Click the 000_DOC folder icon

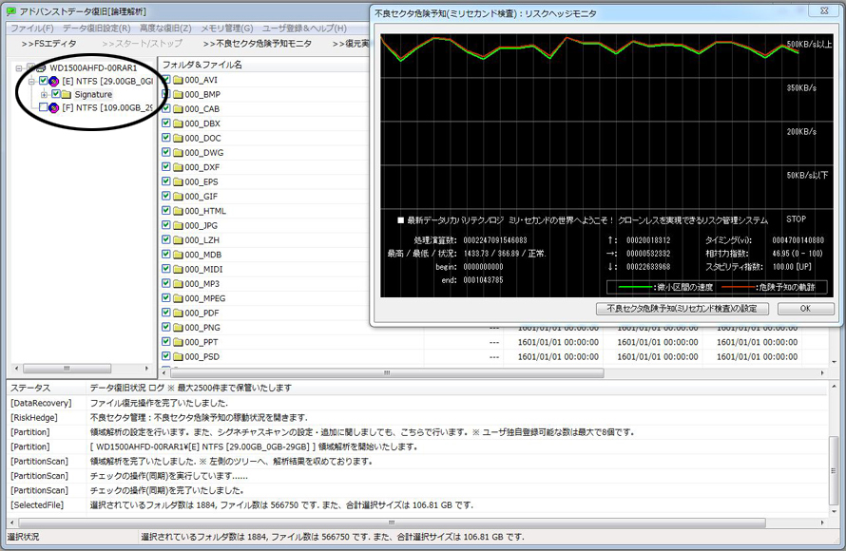pyautogui.click(x=178, y=138)
